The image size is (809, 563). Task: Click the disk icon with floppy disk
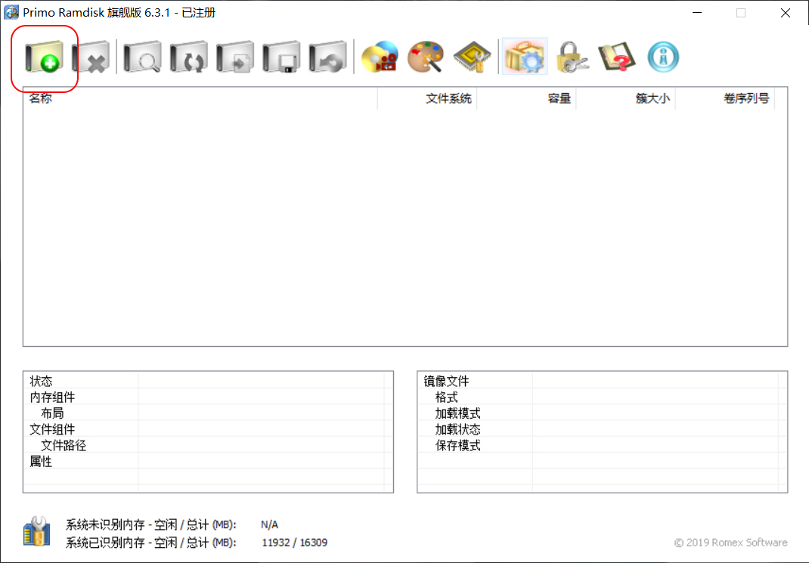pos(282,56)
